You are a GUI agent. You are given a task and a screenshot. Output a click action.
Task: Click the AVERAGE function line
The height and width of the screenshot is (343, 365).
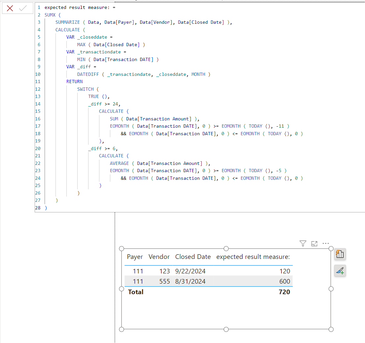[160, 163]
